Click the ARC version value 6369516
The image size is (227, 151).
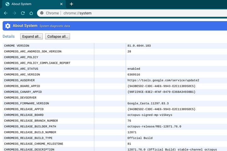point(134,75)
